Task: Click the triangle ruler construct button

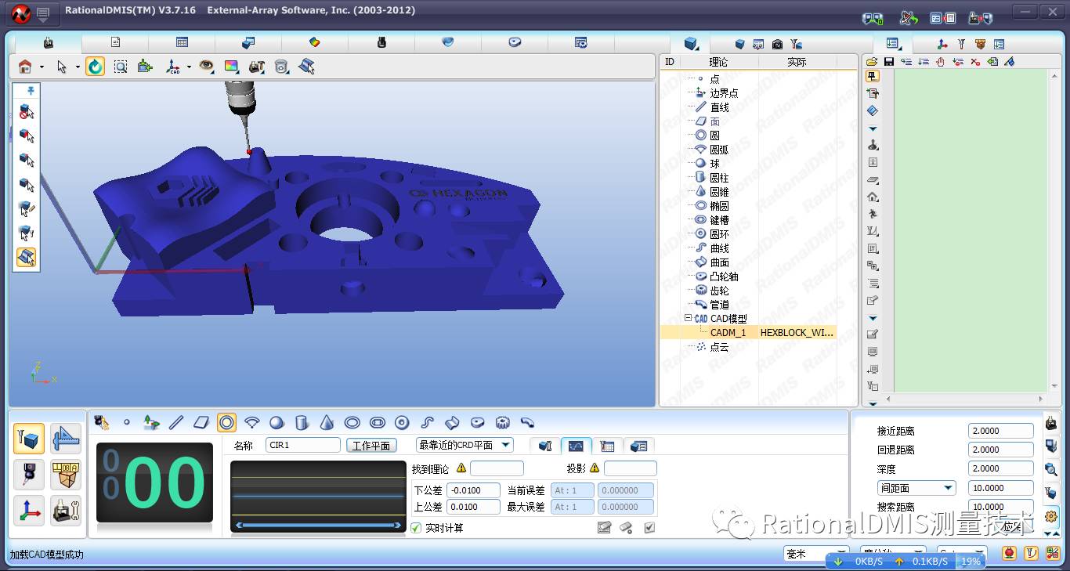Action: [x=66, y=439]
